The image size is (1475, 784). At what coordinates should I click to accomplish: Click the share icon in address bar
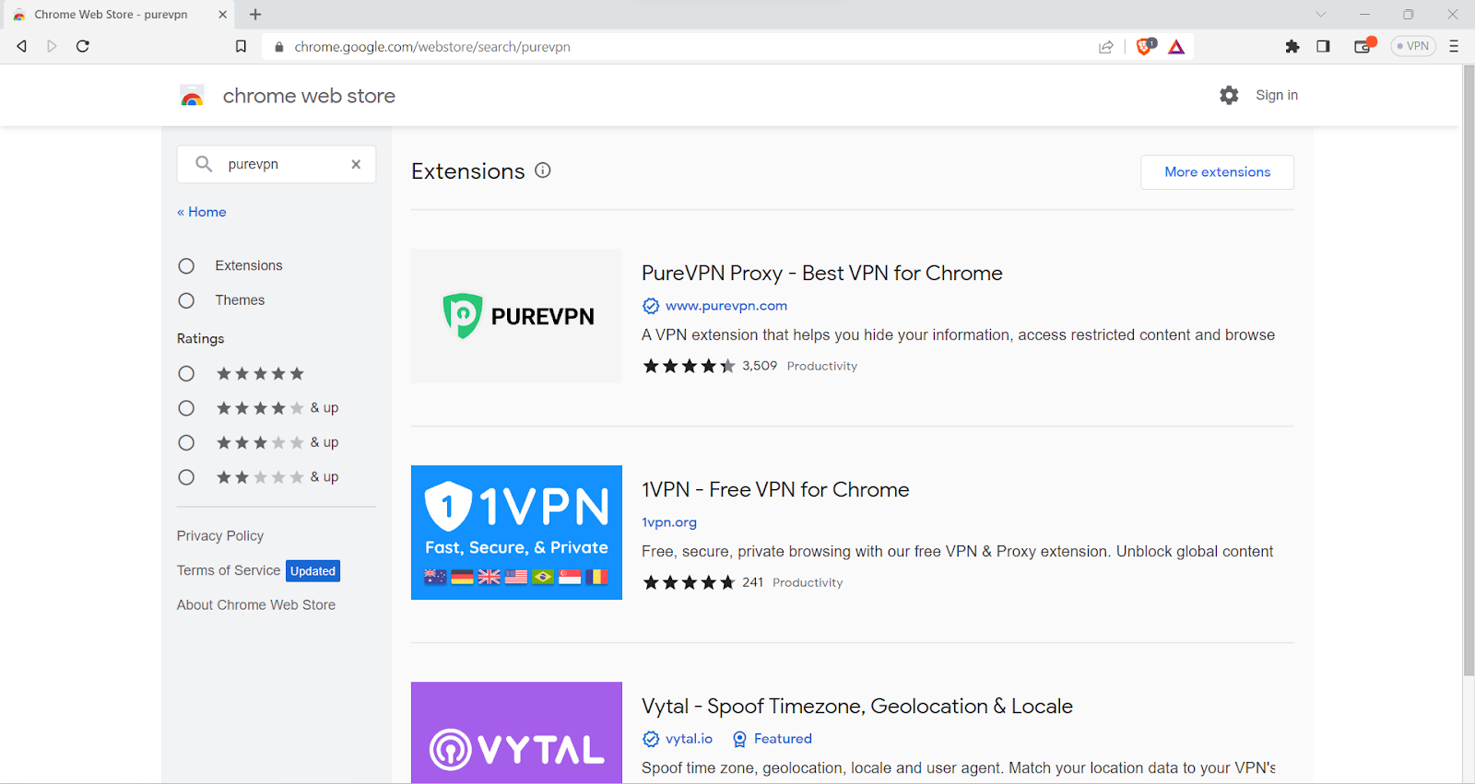[1105, 47]
